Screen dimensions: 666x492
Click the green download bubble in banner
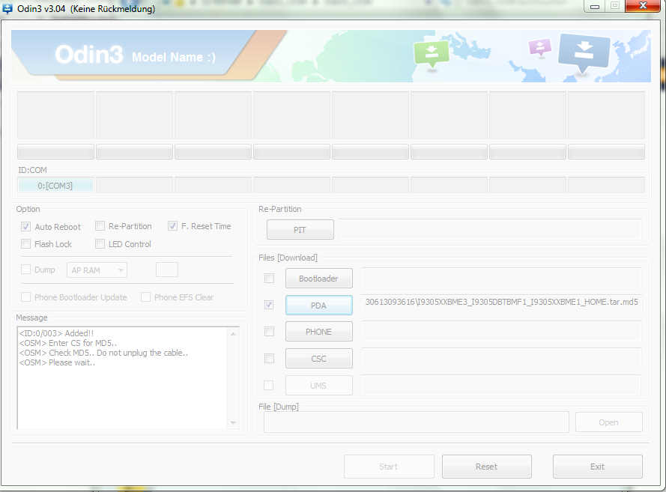coord(431,53)
